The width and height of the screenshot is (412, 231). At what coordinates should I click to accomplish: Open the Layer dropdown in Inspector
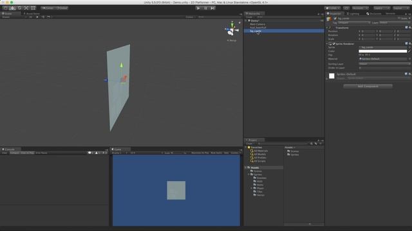395,23
